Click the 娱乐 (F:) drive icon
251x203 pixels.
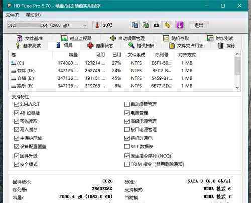pyautogui.click(x=14, y=87)
